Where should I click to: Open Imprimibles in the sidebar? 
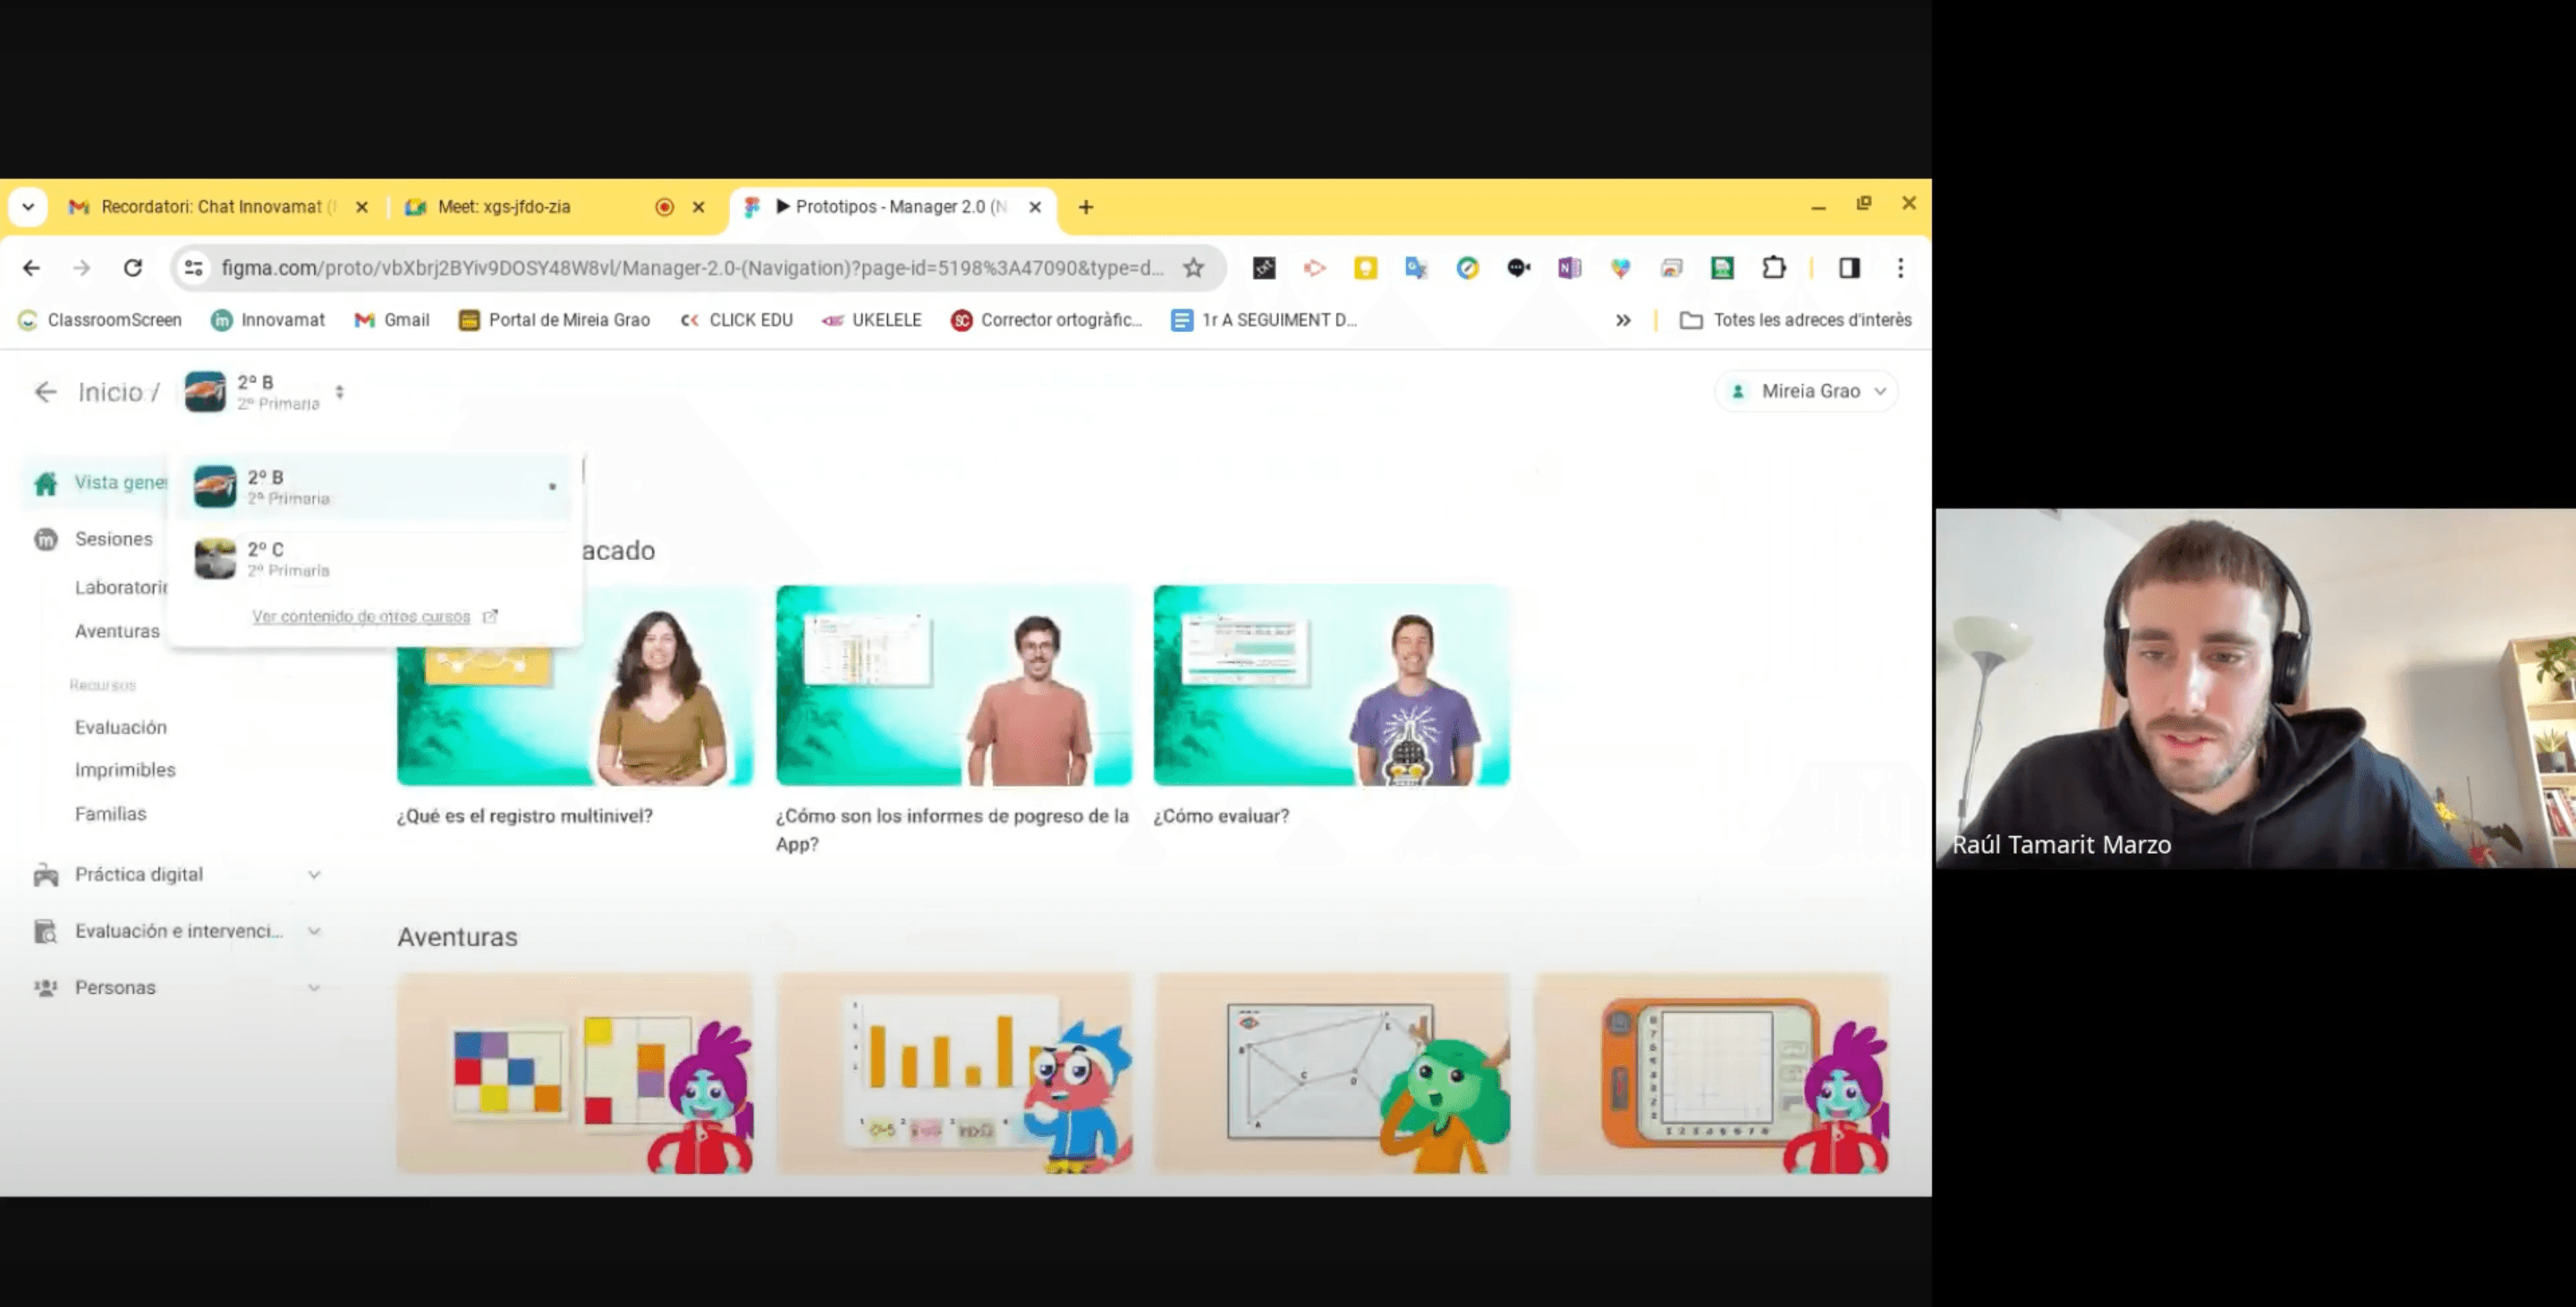click(125, 771)
